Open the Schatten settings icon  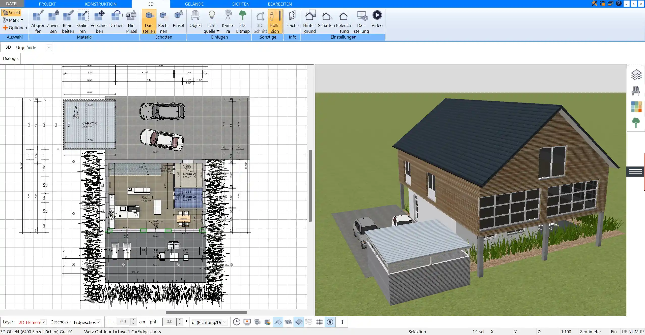[x=326, y=19]
